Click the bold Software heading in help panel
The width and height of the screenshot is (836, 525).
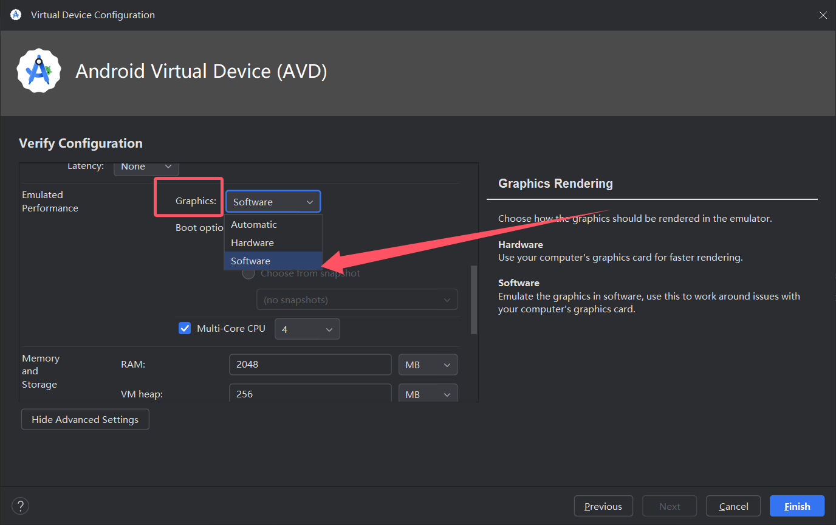tap(519, 283)
